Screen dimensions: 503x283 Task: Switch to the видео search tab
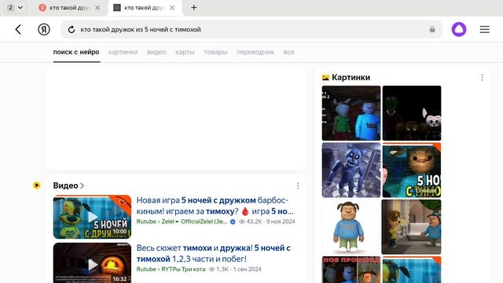[156, 52]
